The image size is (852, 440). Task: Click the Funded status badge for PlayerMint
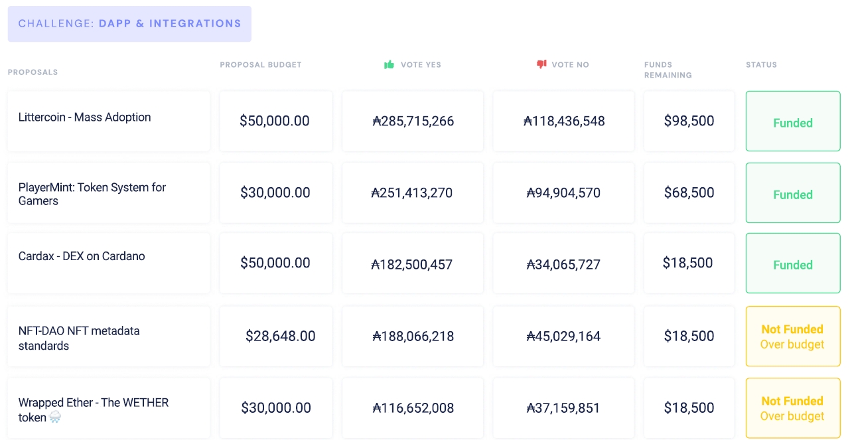pyautogui.click(x=793, y=194)
